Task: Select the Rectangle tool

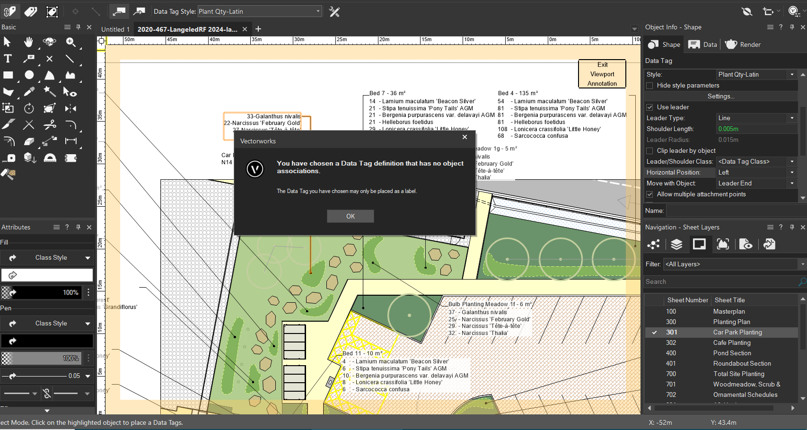Action: pyautogui.click(x=8, y=75)
